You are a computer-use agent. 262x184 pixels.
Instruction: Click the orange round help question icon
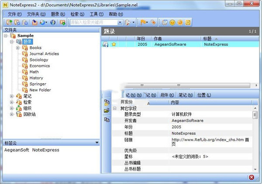tap(172, 22)
